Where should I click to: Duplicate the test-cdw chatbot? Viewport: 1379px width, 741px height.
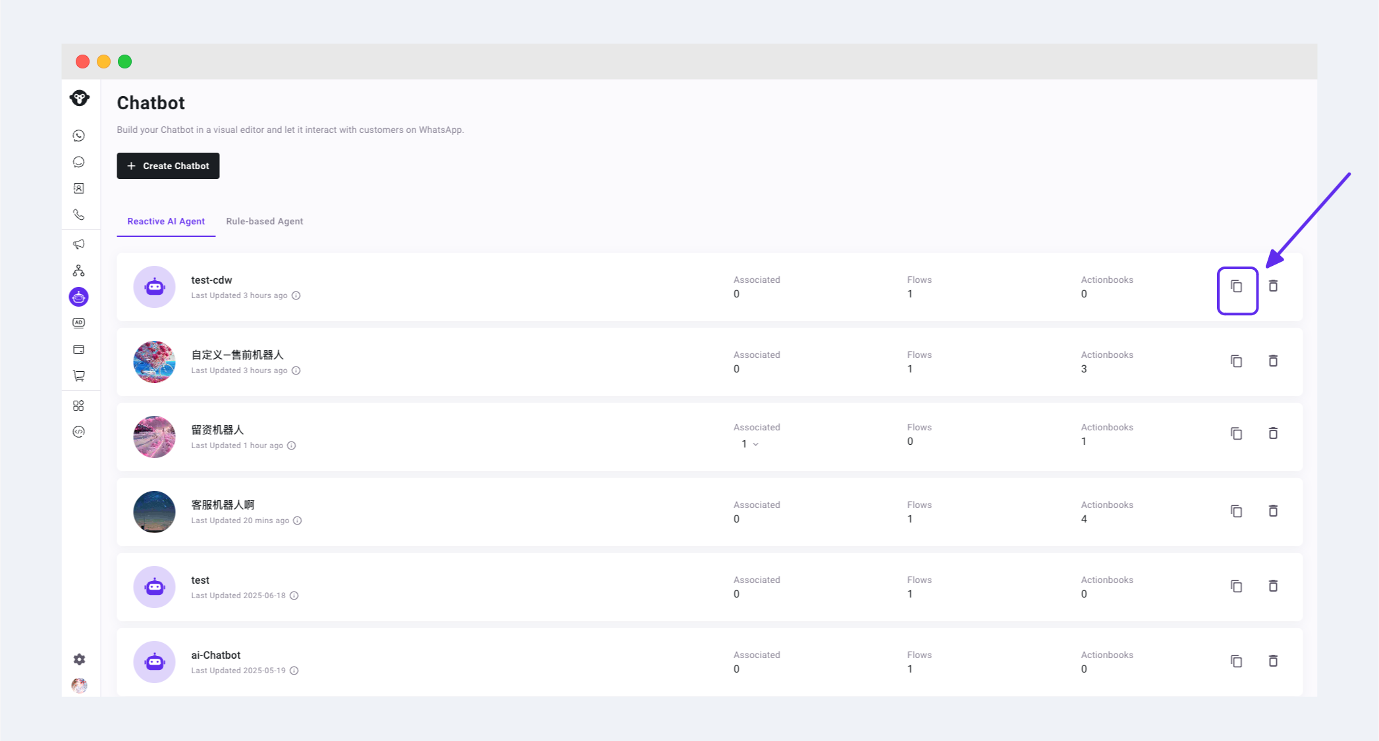pyautogui.click(x=1237, y=286)
